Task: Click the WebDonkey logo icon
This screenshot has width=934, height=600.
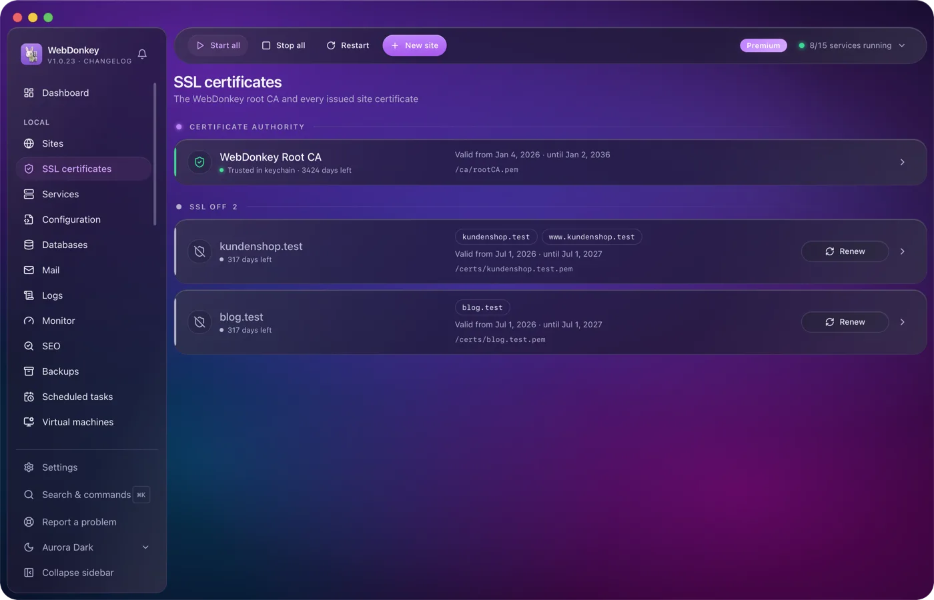Action: 31,54
